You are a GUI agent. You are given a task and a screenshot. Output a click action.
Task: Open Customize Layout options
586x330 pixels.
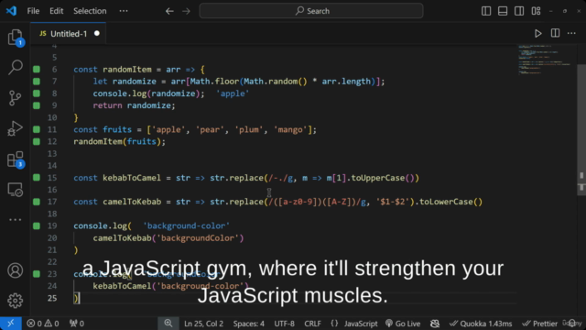click(537, 11)
